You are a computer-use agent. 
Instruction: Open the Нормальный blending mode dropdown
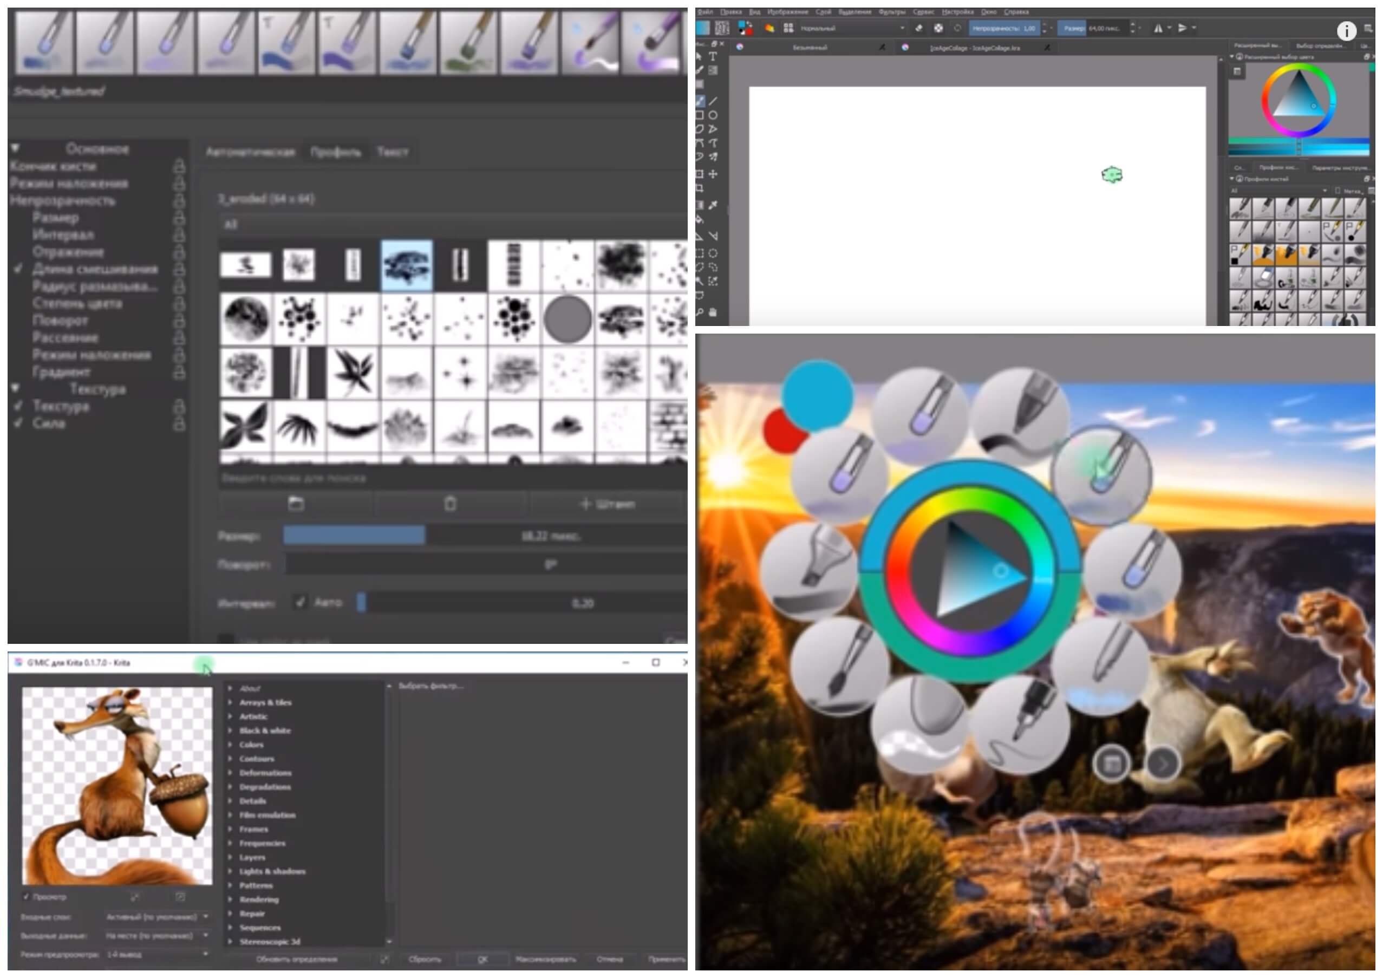(852, 28)
